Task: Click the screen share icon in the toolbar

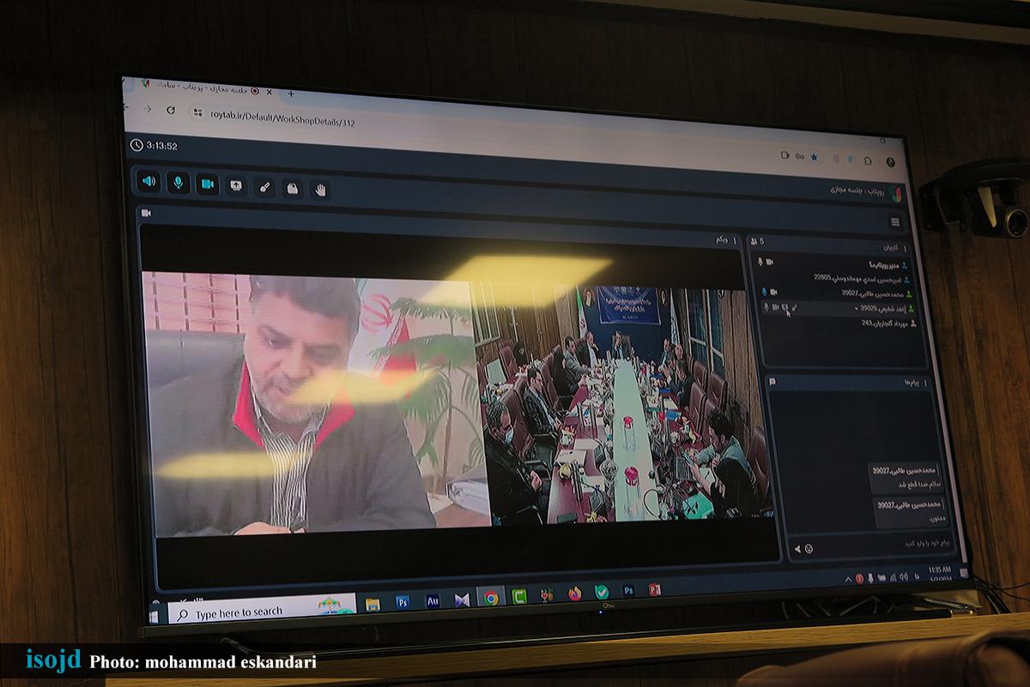Action: click(x=236, y=186)
